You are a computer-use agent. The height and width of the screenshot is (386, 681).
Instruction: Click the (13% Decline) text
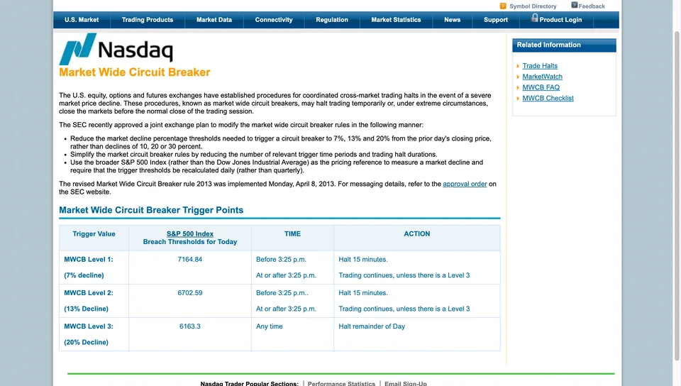coord(86,309)
